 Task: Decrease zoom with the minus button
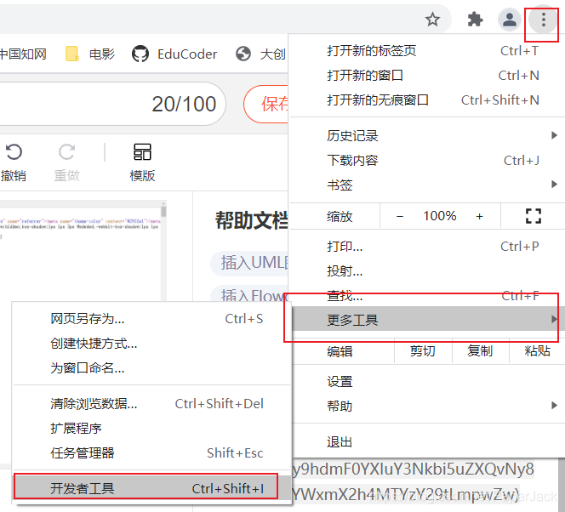400,216
